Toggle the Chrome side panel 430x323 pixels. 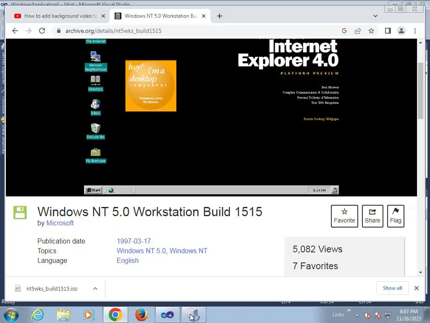pyautogui.click(x=388, y=31)
